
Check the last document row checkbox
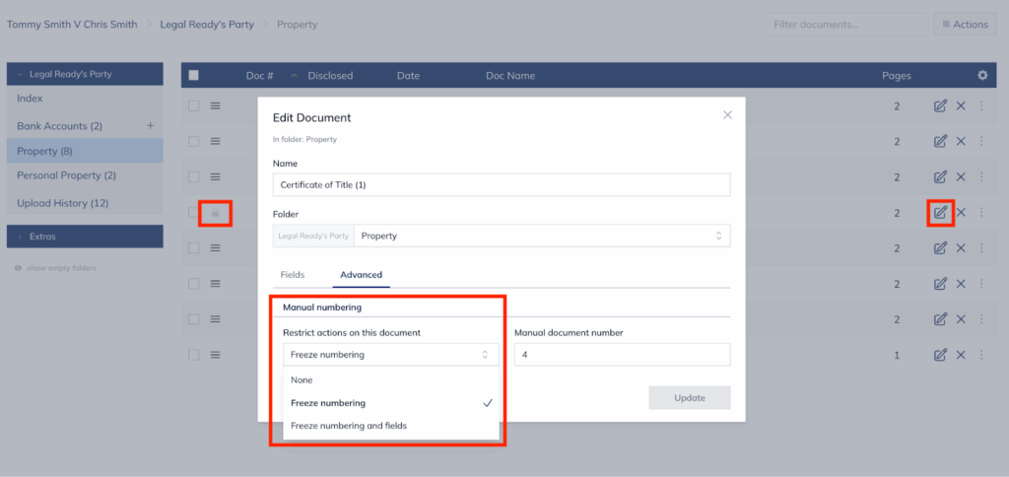point(194,355)
